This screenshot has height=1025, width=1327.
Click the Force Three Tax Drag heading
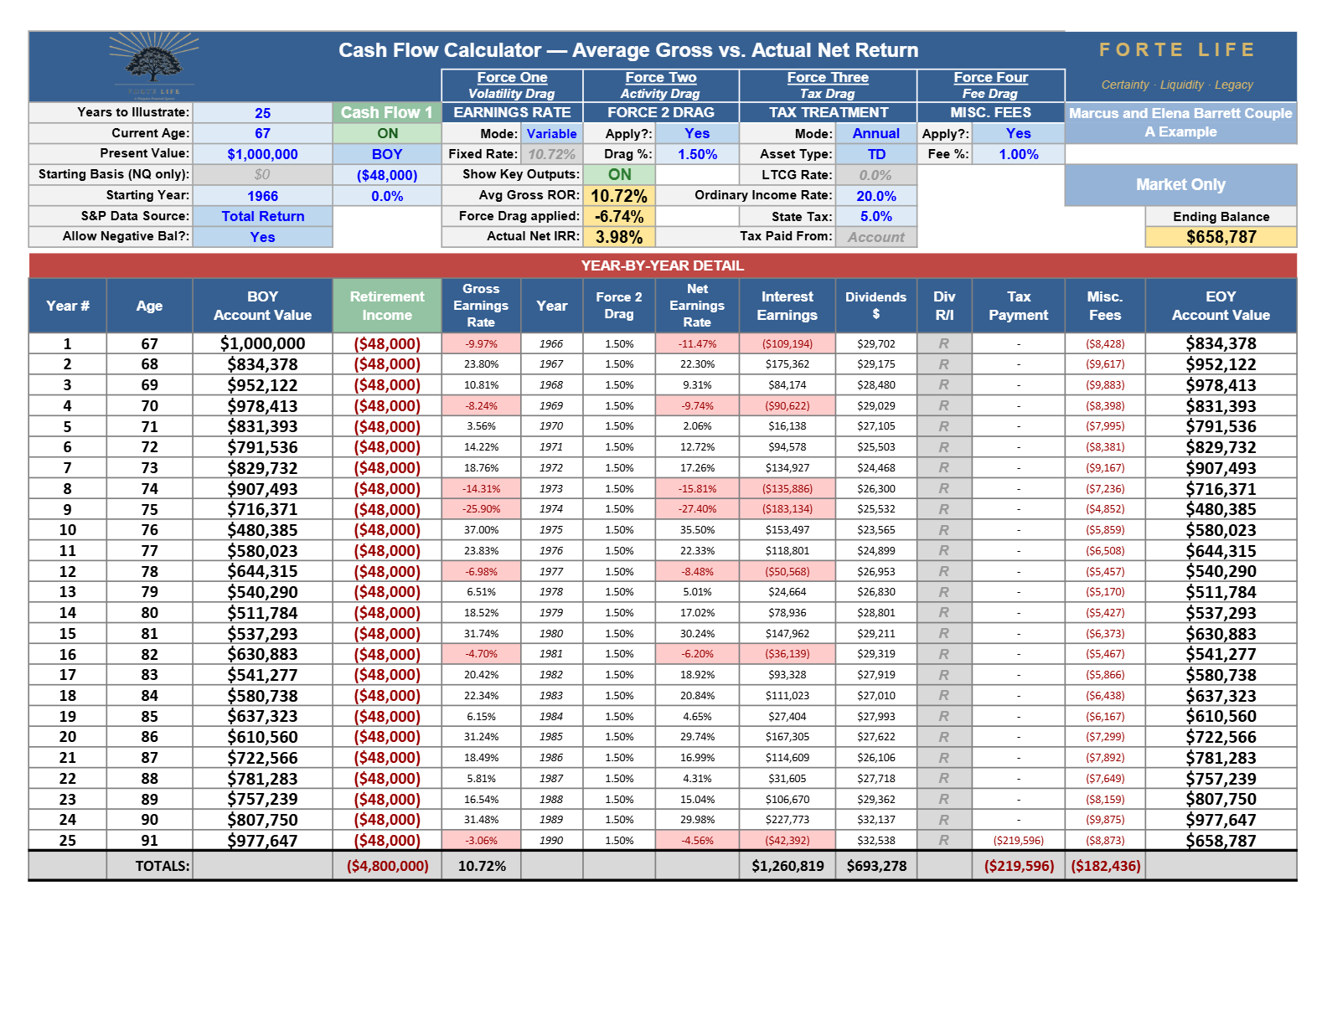(828, 85)
